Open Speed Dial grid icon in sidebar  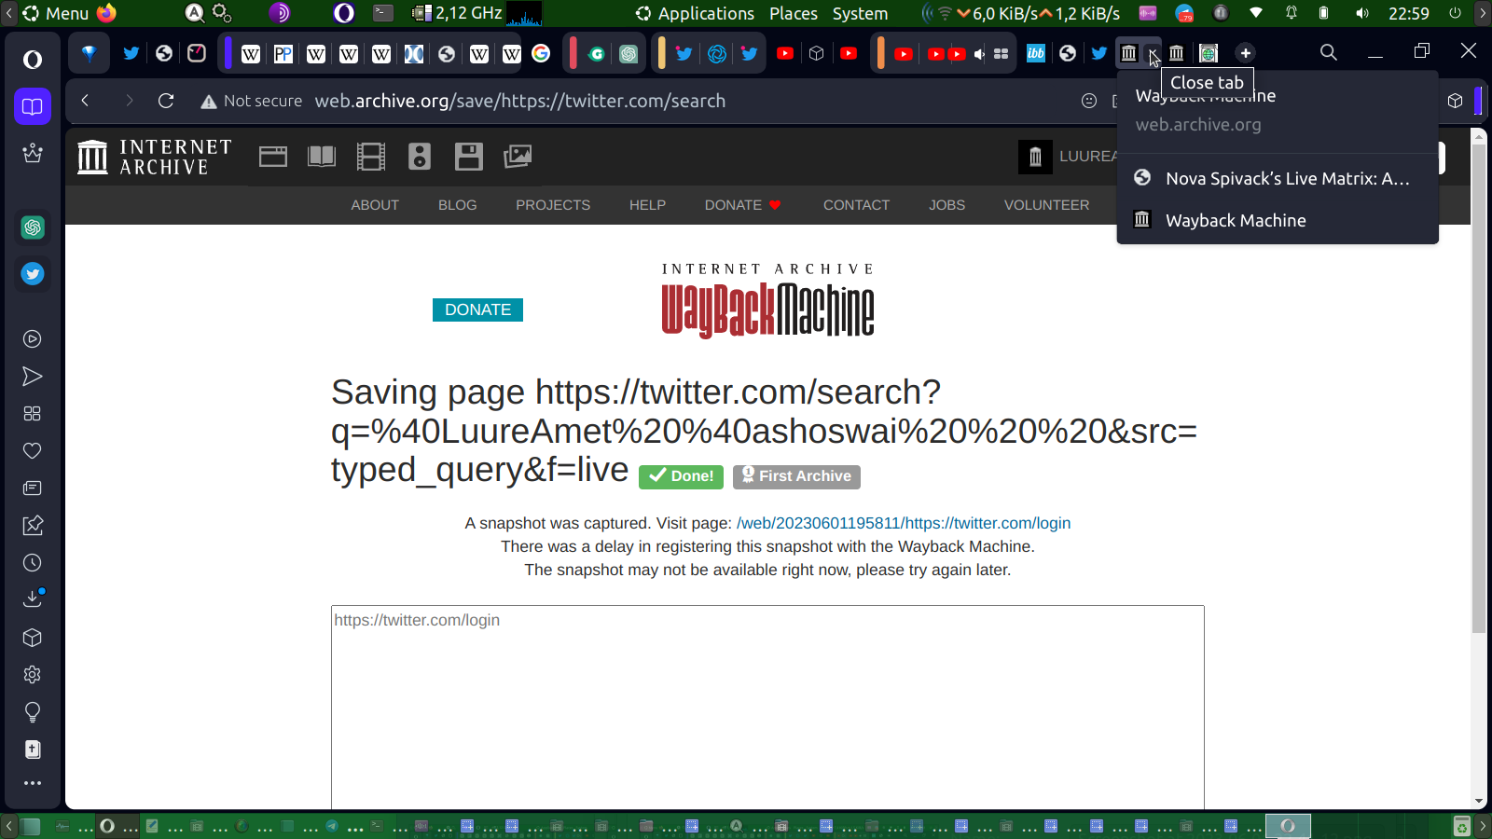coord(33,414)
